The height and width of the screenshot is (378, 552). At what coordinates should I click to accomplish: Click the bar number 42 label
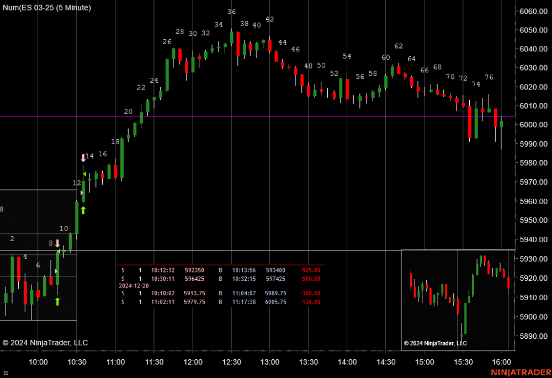tap(269, 19)
